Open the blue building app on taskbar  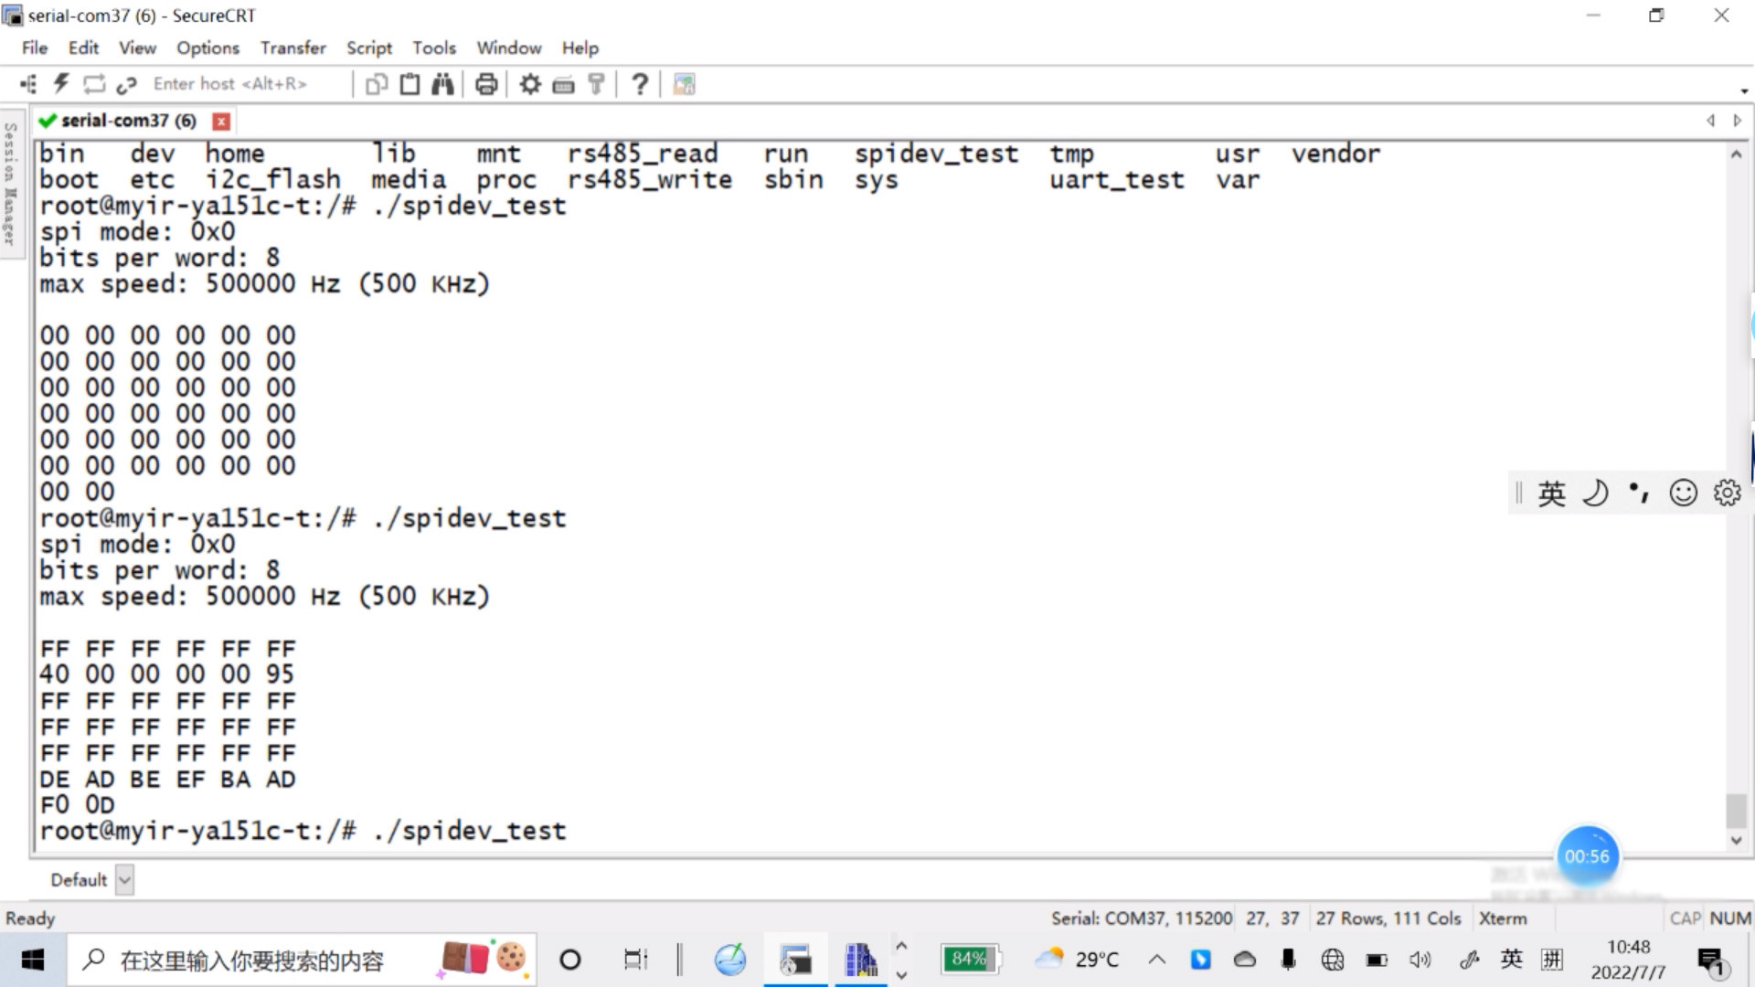(860, 960)
